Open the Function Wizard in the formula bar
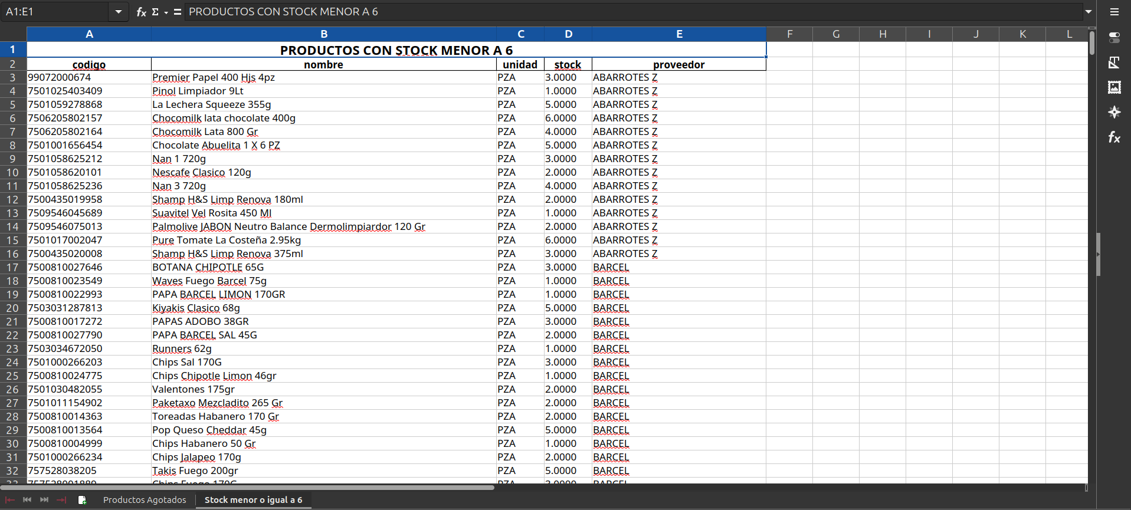The height and width of the screenshot is (510, 1131). pyautogui.click(x=141, y=12)
